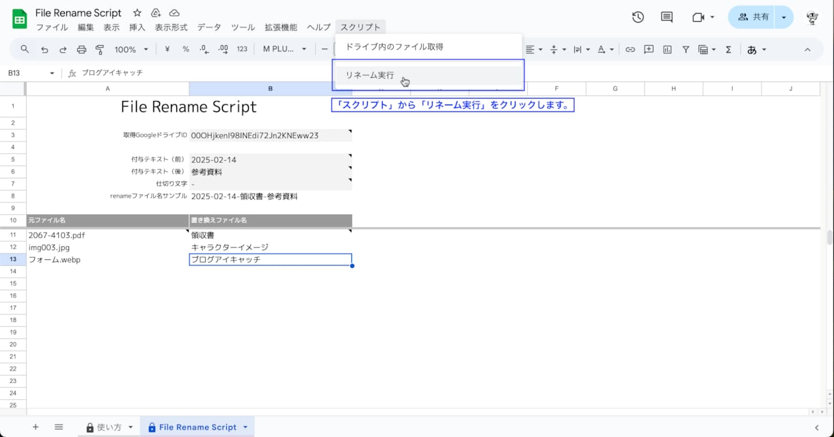Select cell 2067-4103.pdf
Screen dimensions: 834x437
click(107, 235)
